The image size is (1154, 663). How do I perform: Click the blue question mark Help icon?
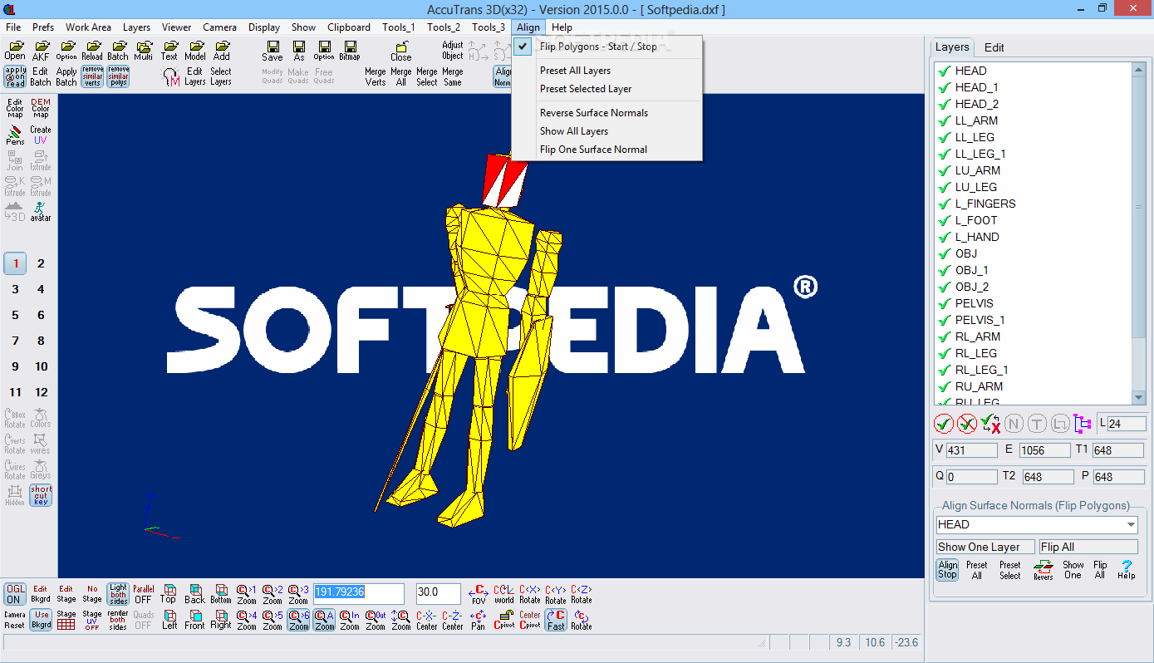(1127, 569)
